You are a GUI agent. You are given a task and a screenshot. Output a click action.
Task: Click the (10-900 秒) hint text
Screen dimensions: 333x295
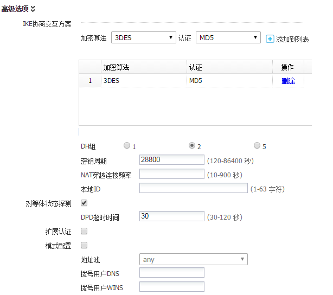coord(225,175)
